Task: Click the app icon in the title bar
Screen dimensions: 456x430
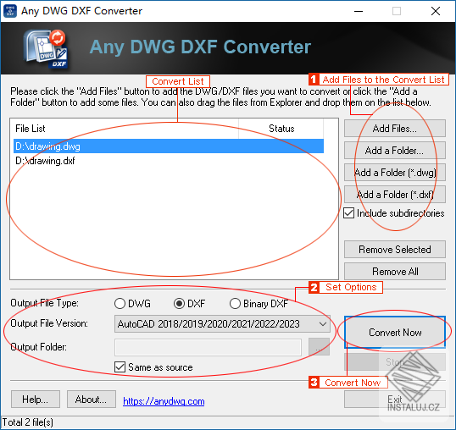Action: click(10, 11)
